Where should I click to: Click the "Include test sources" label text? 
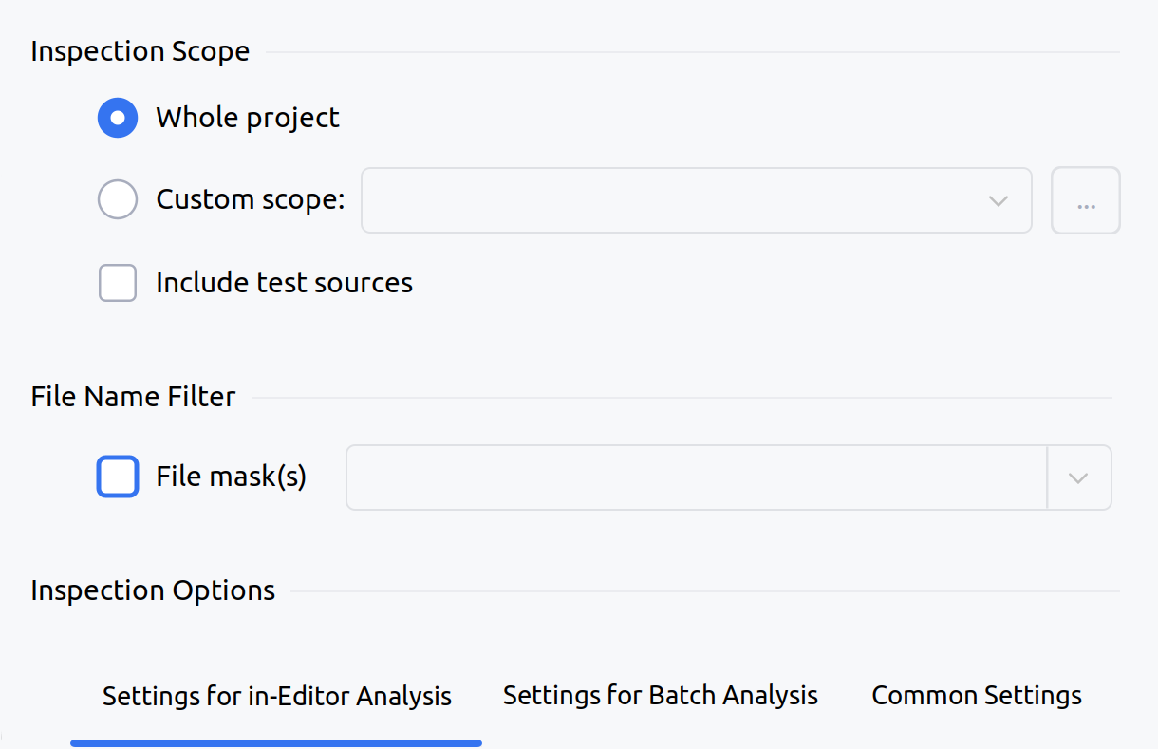pyautogui.click(x=283, y=282)
